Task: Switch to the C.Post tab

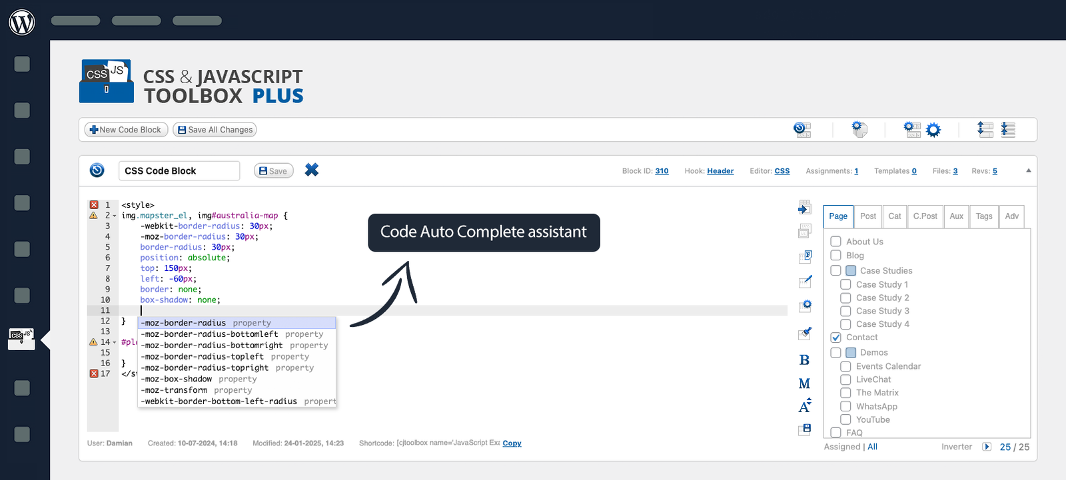Action: [925, 216]
